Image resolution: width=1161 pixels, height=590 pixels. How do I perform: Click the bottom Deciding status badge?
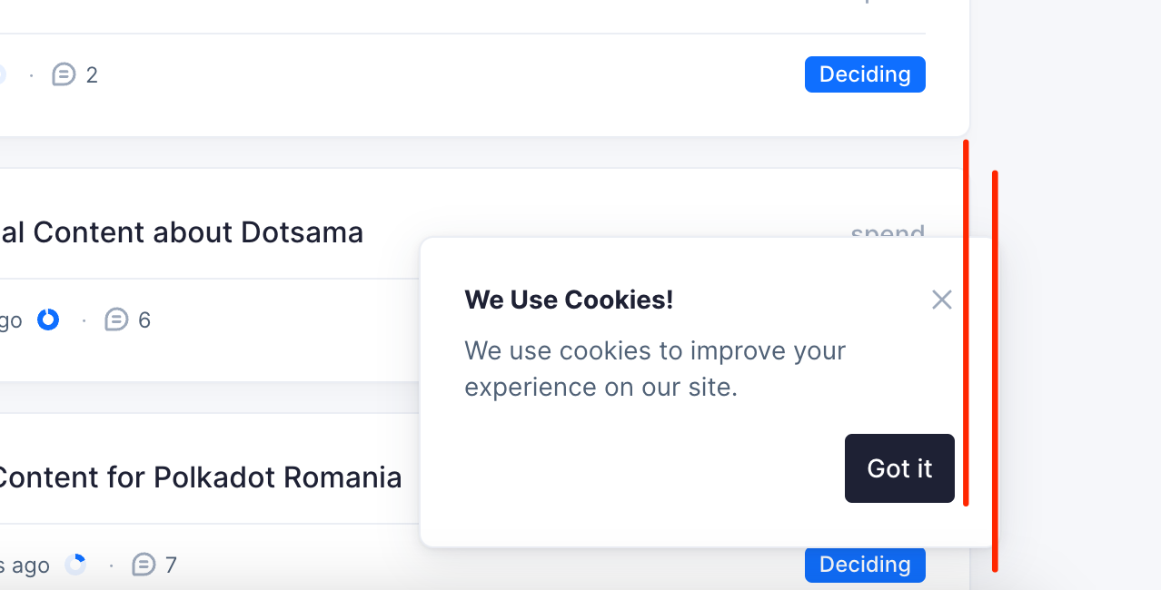(864, 565)
